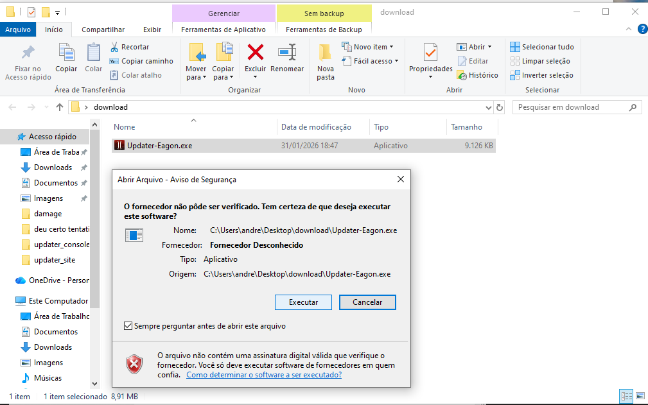648x405 pixels.
Task: Open the Como determinar o software link
Action: pyautogui.click(x=264, y=375)
